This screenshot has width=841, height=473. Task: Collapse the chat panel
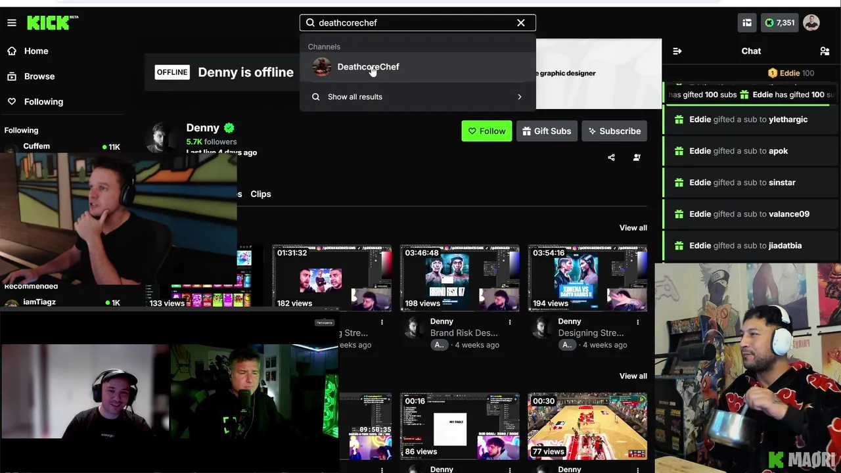[x=677, y=51]
